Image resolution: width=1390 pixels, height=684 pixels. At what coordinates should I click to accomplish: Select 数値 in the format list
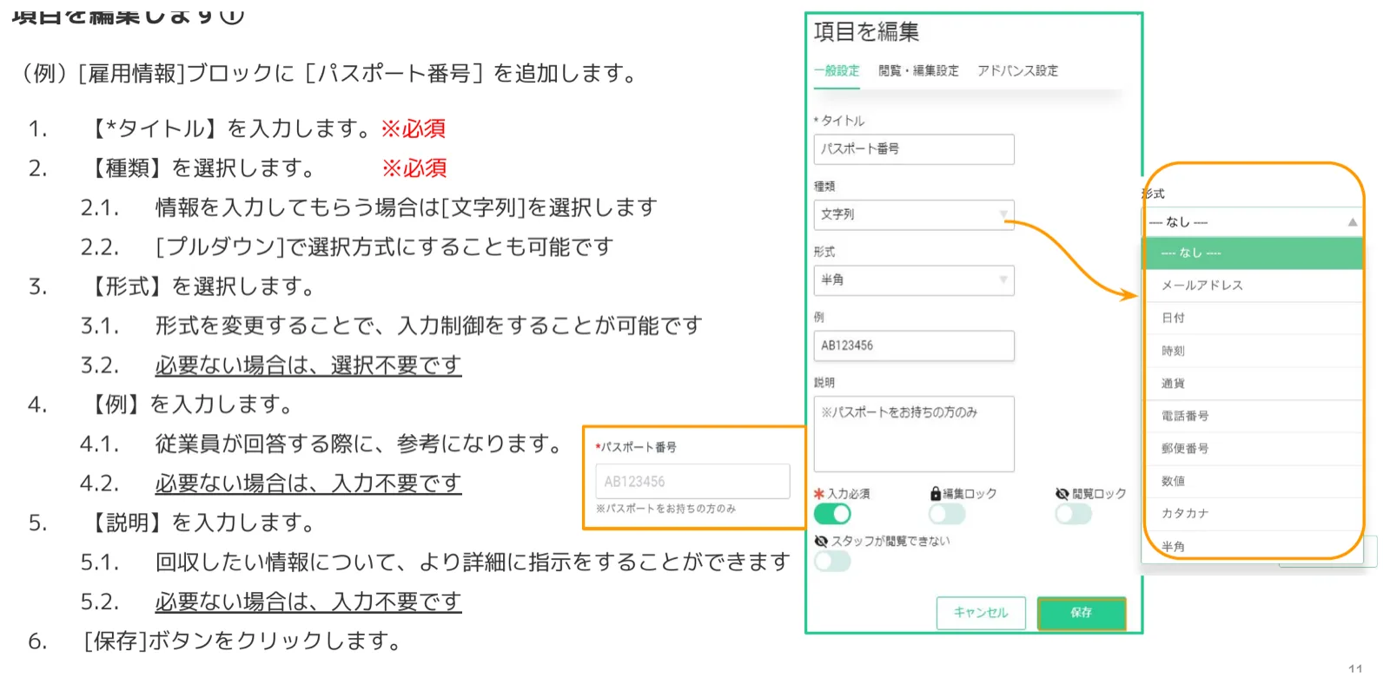[x=1252, y=481]
